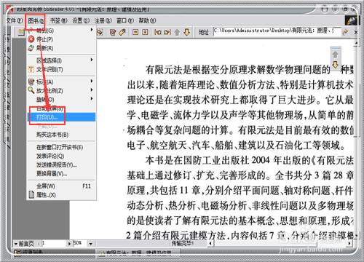Go to the next chapter via toolbar

(x=167, y=32)
